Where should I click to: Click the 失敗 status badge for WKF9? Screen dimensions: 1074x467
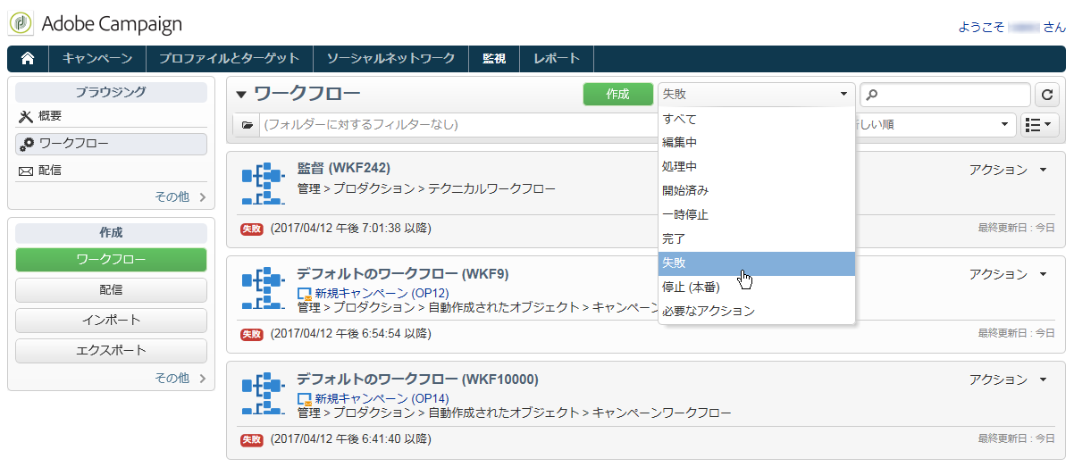pyautogui.click(x=252, y=334)
